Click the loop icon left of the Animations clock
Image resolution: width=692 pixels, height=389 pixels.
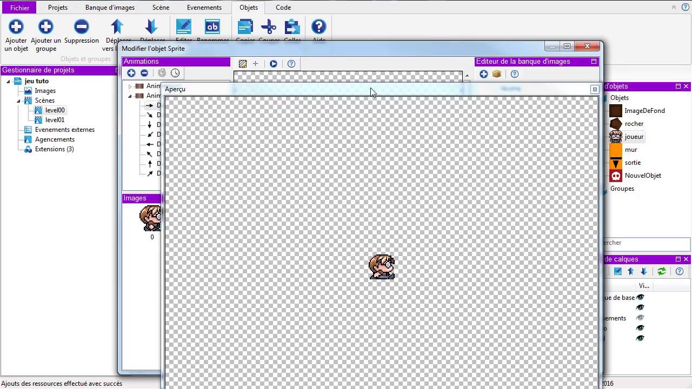click(x=162, y=73)
